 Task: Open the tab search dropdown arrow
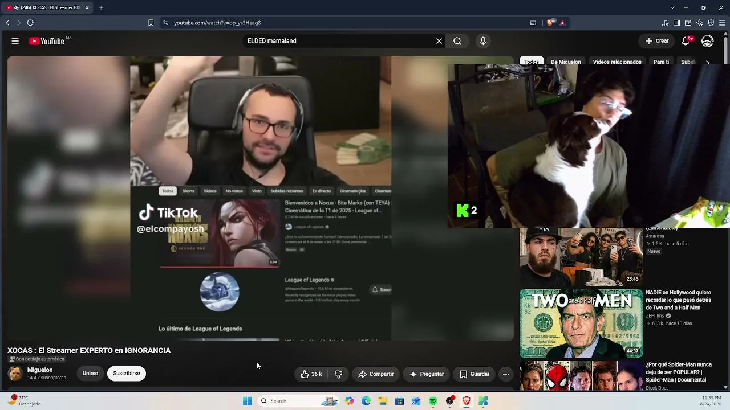[672, 7]
